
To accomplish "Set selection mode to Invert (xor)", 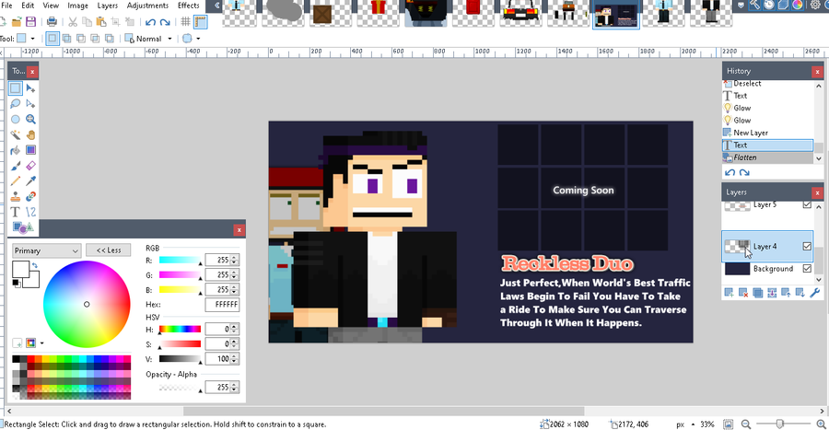I will pyautogui.click(x=110, y=39).
